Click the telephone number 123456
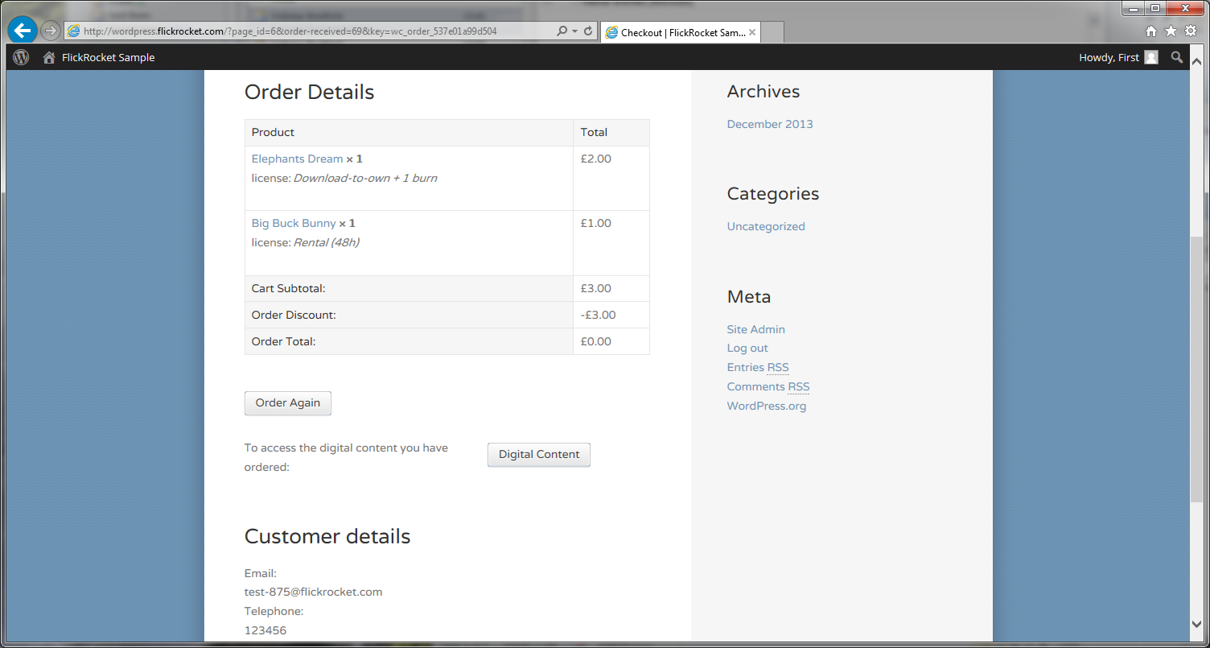The height and width of the screenshot is (648, 1210). point(265,630)
